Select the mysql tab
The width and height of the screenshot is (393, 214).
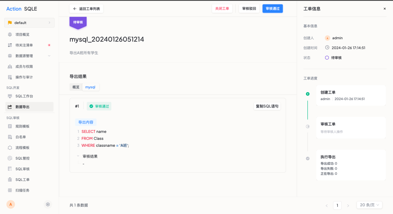click(90, 87)
